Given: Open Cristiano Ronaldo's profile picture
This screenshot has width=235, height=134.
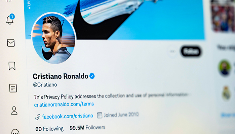Looking at the screenshot, I should click(x=53, y=38).
